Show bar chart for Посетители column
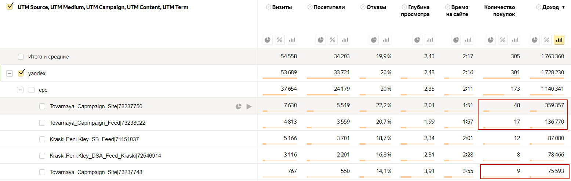This screenshot has width=571, height=181. (x=345, y=40)
